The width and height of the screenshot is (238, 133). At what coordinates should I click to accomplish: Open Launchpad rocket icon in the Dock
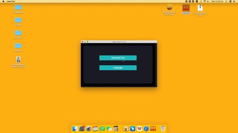point(89,129)
